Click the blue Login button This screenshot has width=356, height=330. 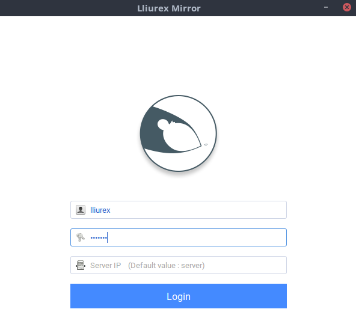179,296
